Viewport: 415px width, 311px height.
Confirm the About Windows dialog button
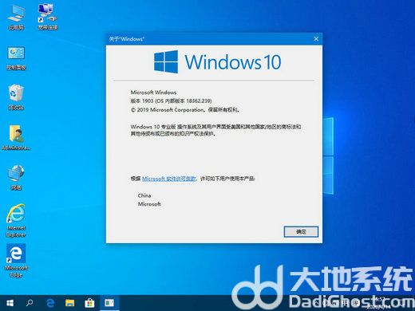click(301, 232)
